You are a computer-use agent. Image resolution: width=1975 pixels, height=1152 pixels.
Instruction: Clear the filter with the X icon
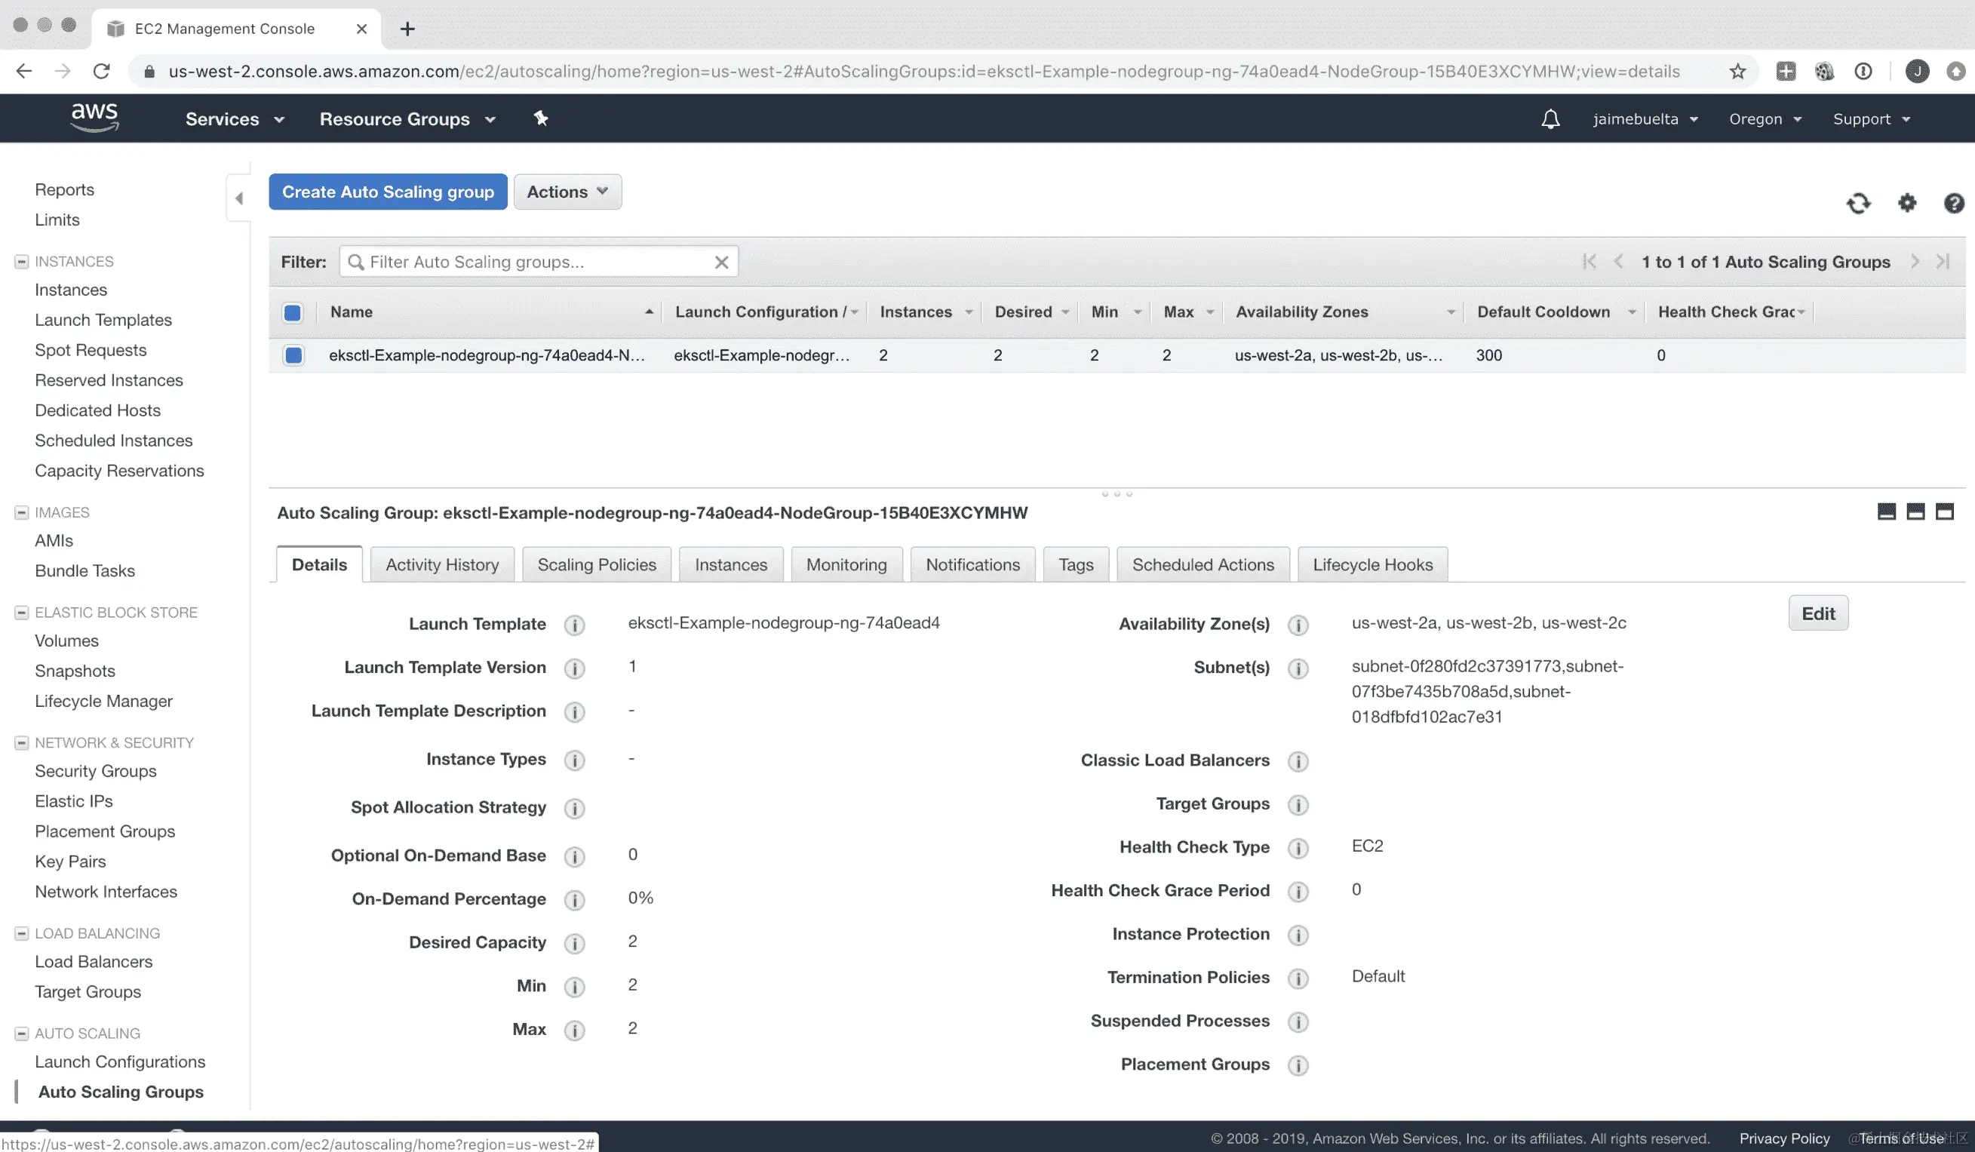click(721, 262)
